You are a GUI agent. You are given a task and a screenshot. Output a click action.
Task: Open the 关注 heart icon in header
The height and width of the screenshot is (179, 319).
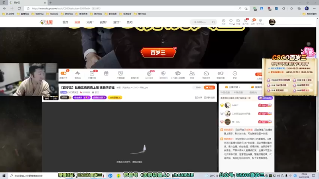coord(231,21)
